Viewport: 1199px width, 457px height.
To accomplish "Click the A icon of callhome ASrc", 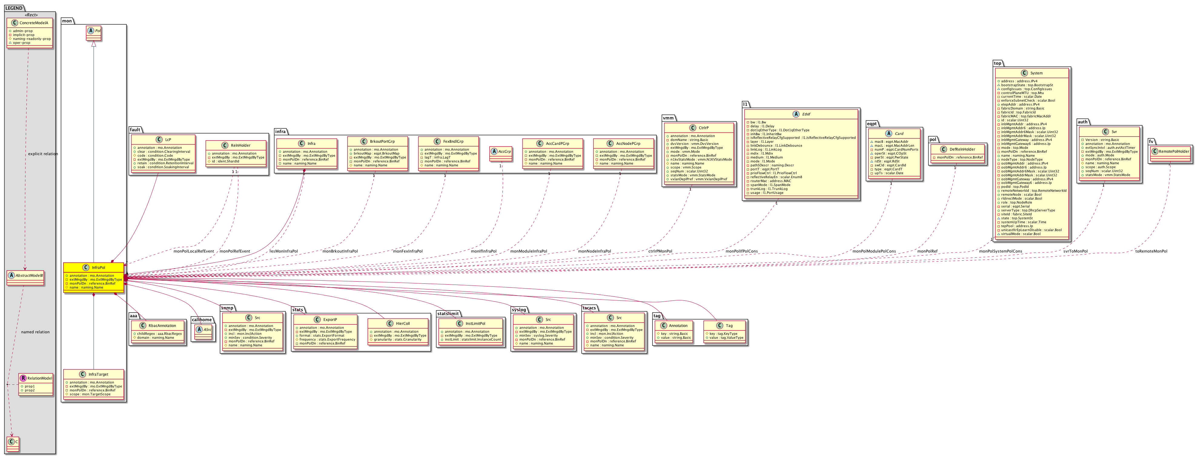I will click(199, 329).
